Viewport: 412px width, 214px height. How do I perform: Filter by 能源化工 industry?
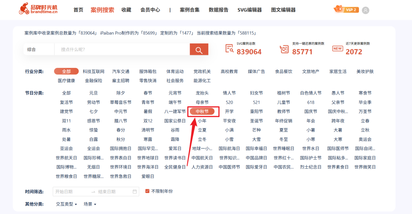pyautogui.click(x=202, y=81)
